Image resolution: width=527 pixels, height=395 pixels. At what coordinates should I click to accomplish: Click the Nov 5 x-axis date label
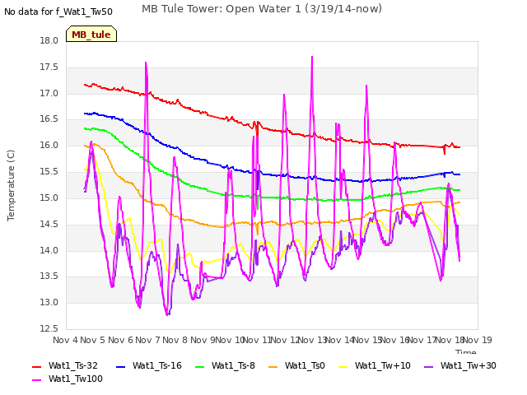coord(93,340)
